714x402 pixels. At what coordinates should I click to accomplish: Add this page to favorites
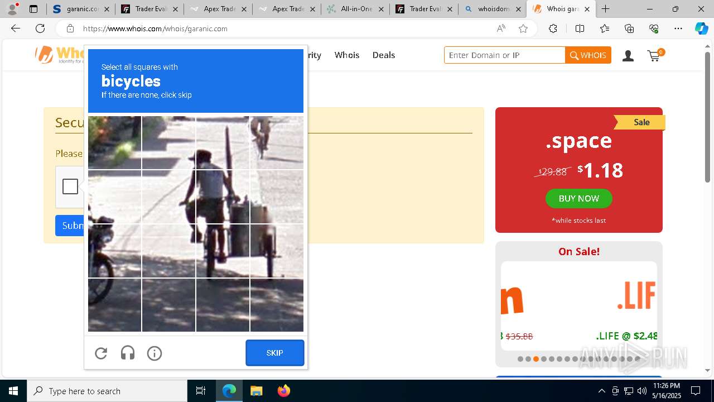pos(523,28)
